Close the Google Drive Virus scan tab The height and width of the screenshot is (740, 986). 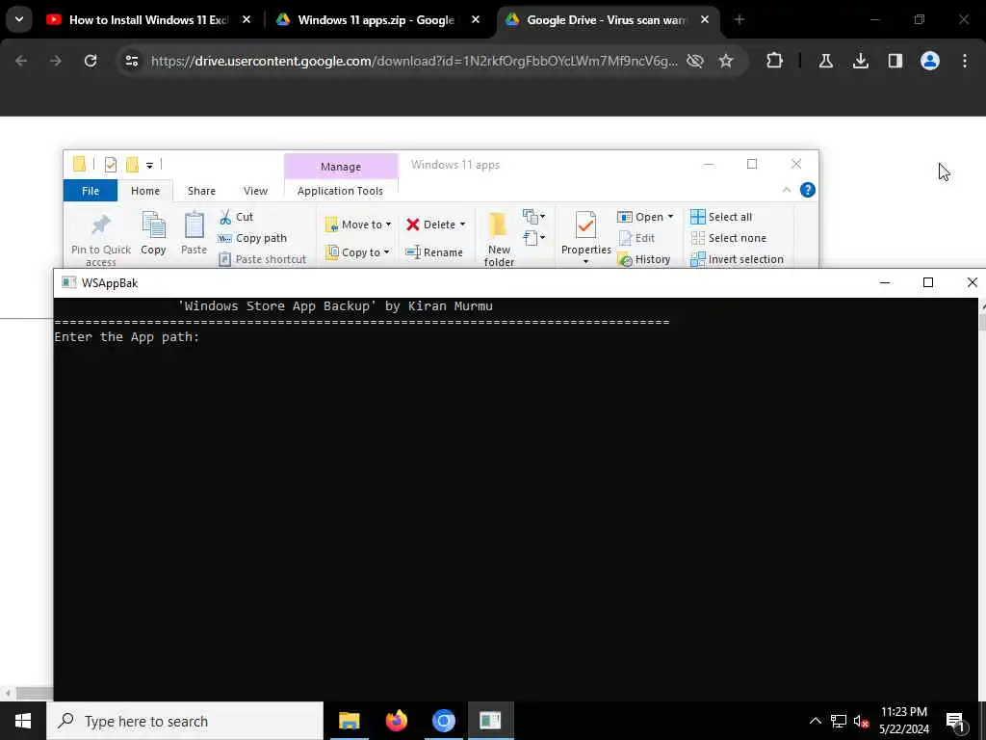coord(705,19)
